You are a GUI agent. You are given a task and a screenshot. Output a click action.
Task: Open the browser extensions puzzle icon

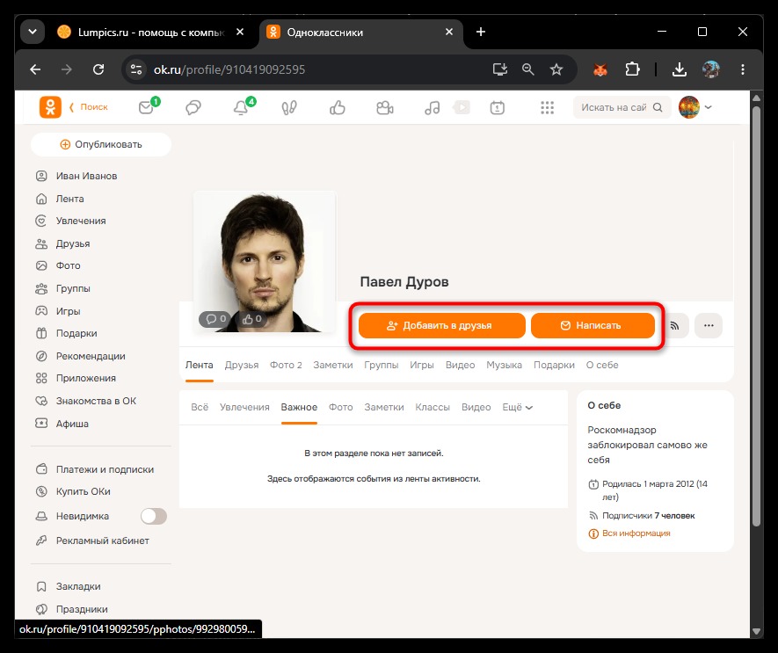(x=632, y=69)
